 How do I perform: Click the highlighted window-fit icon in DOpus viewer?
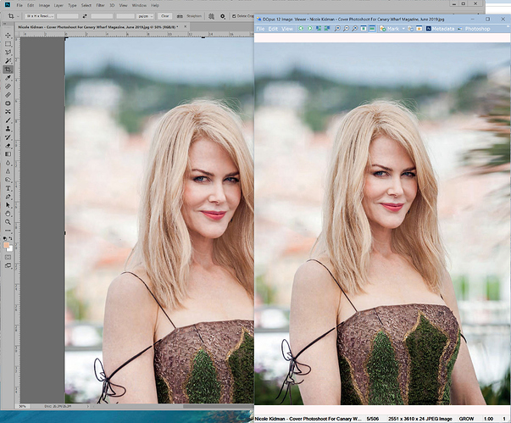point(372,29)
